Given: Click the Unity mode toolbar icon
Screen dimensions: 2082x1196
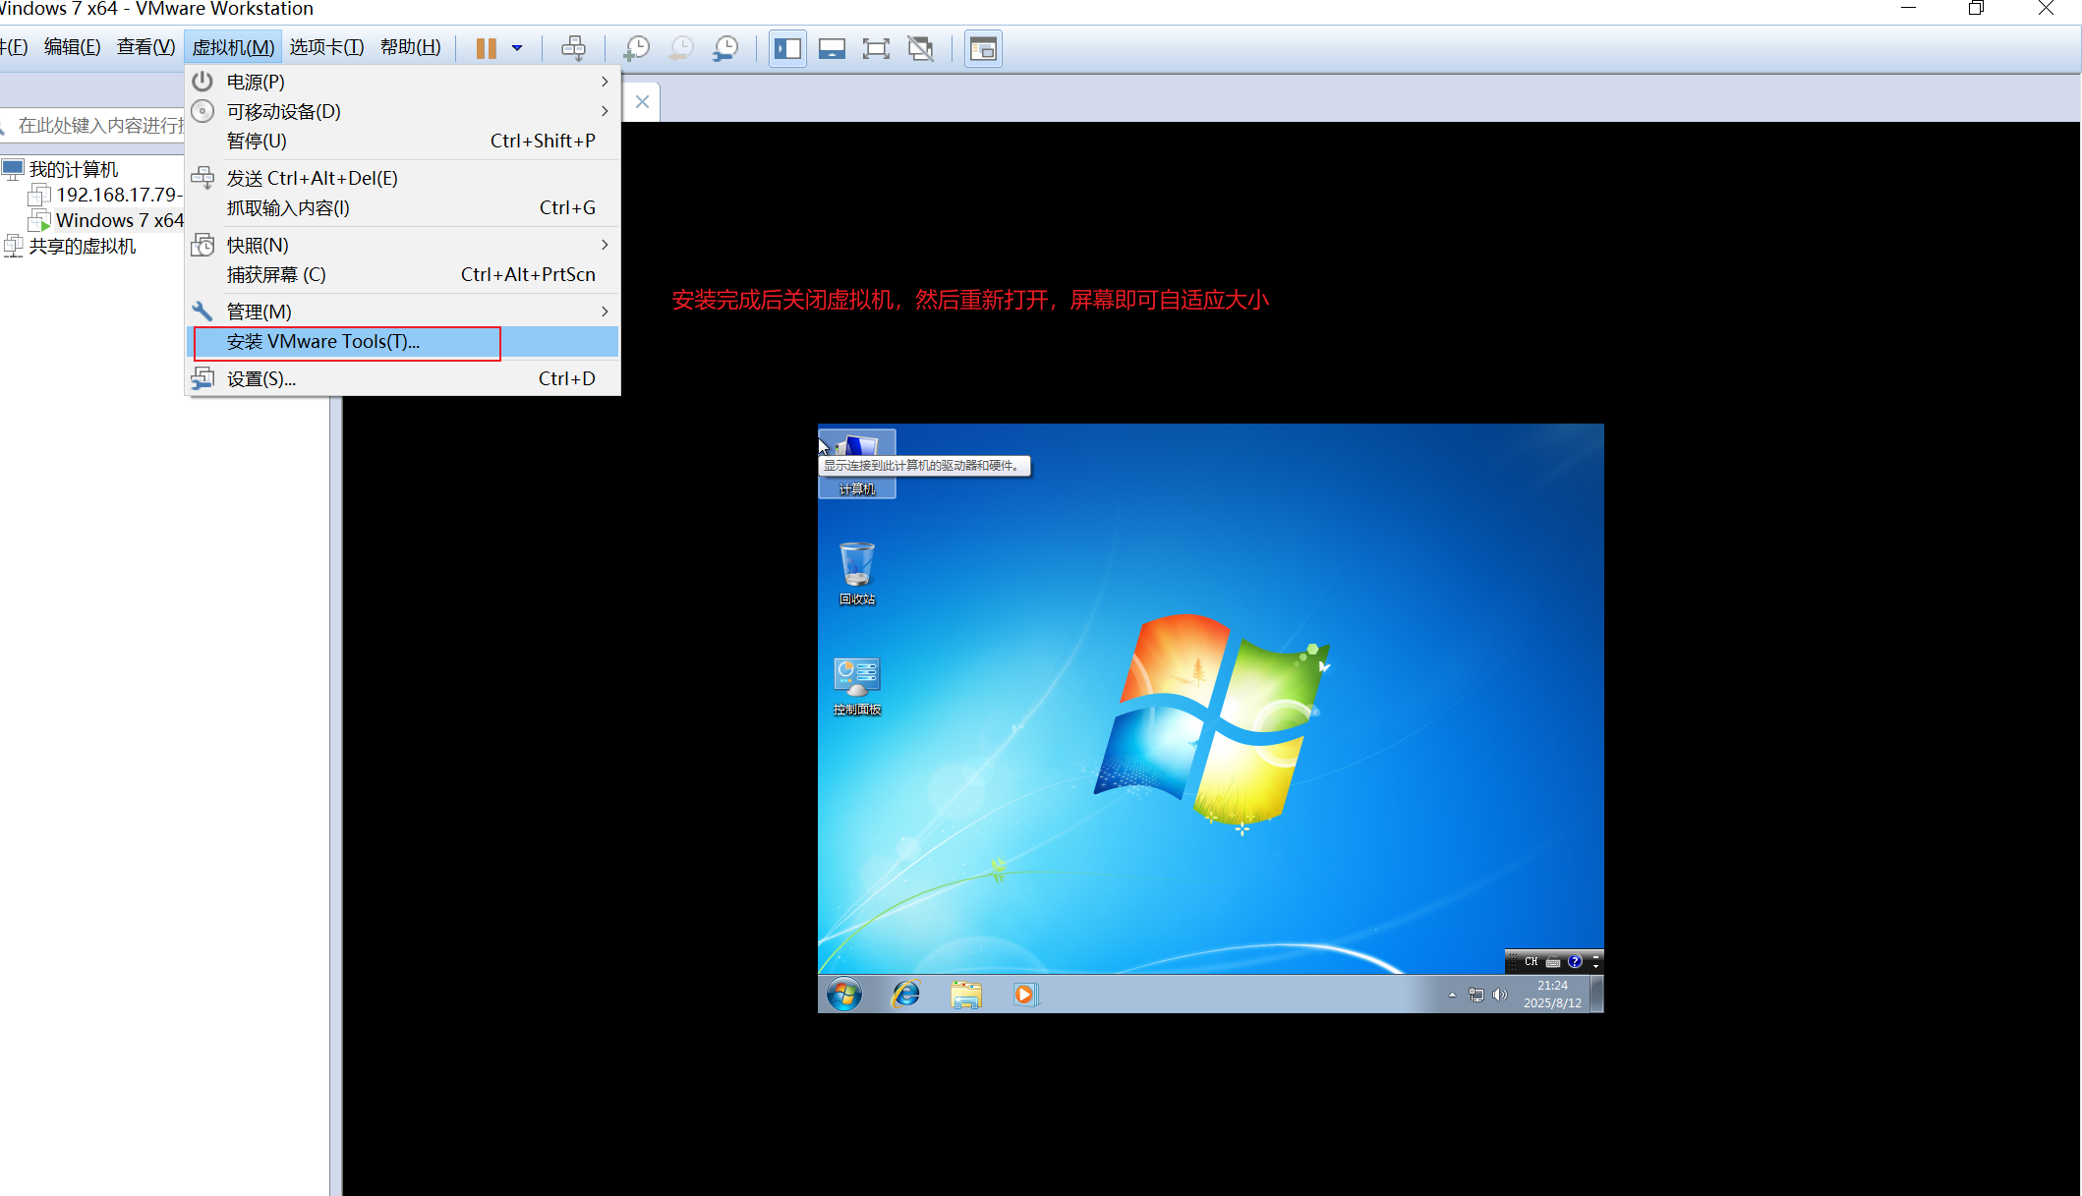Looking at the screenshot, I should [921, 48].
